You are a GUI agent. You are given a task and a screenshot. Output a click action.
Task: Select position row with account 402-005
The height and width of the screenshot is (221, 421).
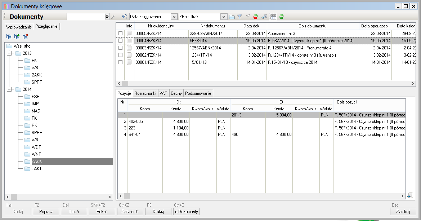tap(261, 121)
